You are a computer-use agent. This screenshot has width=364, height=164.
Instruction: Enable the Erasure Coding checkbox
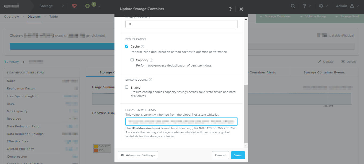point(127,87)
